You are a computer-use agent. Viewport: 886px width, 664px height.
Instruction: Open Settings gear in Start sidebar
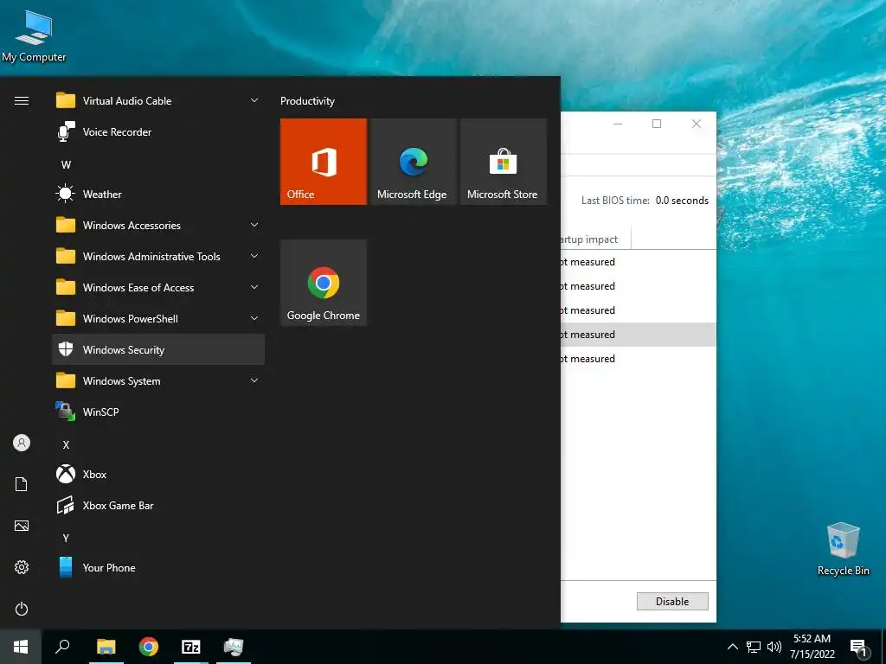[22, 567]
